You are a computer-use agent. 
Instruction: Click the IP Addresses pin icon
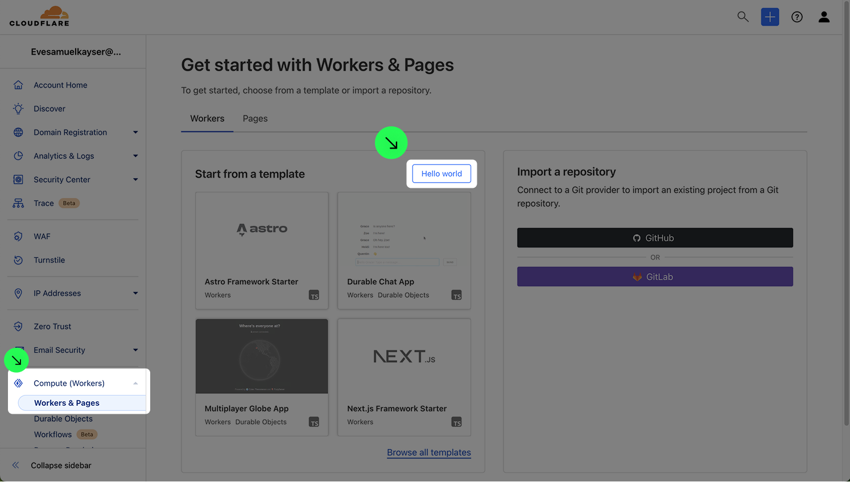tap(18, 293)
